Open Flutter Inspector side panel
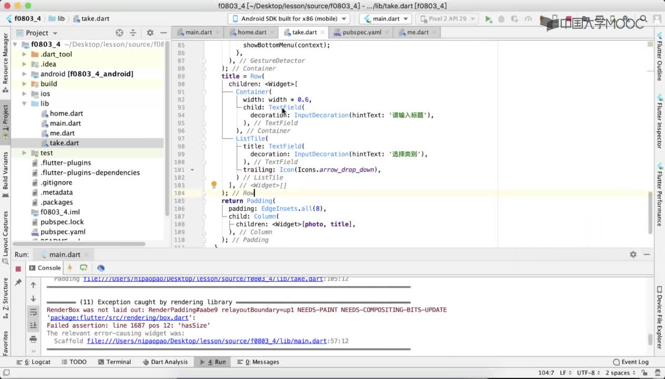Viewport: 665px width, 379px height. tap(659, 122)
